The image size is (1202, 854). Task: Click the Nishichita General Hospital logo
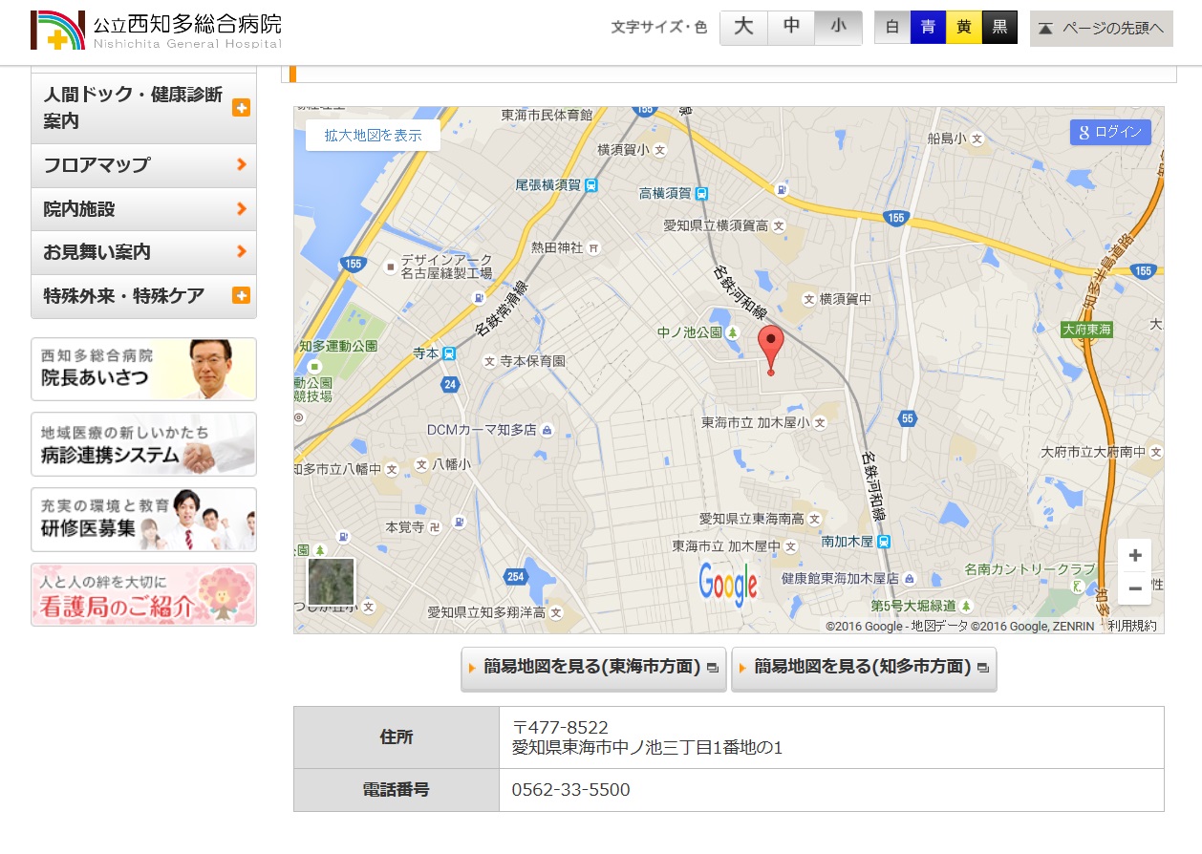pyautogui.click(x=157, y=31)
